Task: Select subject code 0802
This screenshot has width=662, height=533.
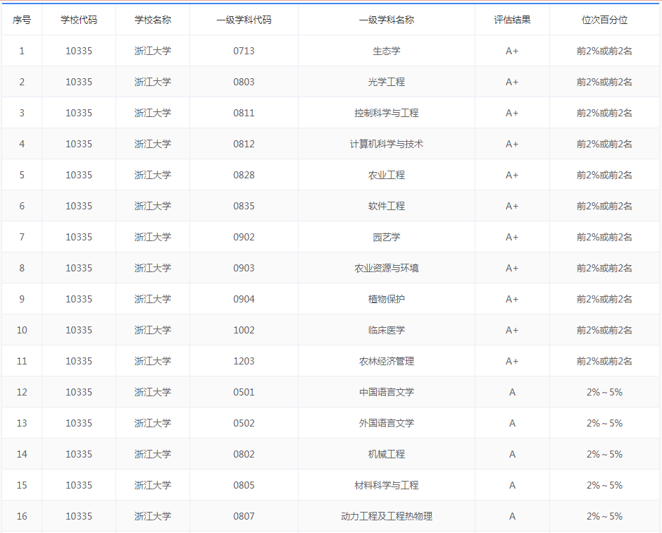Action: click(244, 454)
